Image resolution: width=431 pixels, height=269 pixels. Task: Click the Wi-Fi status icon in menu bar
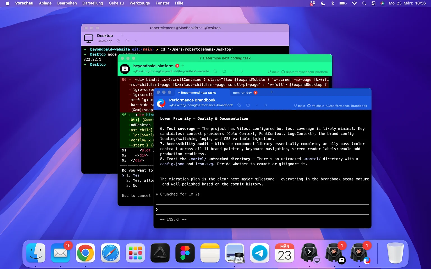click(354, 3)
